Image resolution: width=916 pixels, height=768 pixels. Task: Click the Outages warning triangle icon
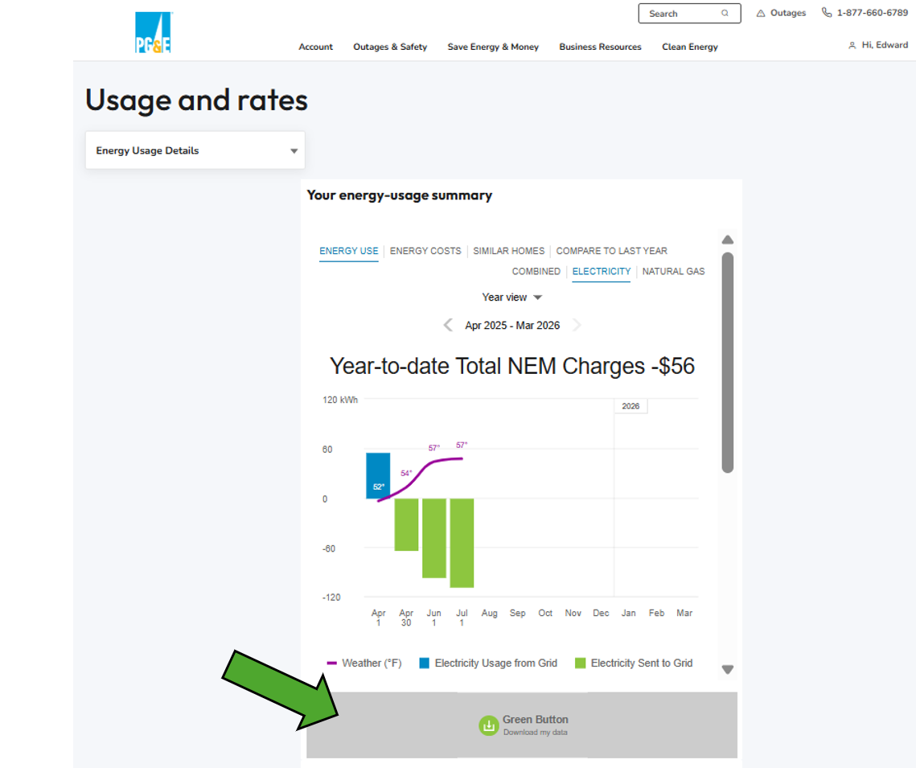click(761, 13)
